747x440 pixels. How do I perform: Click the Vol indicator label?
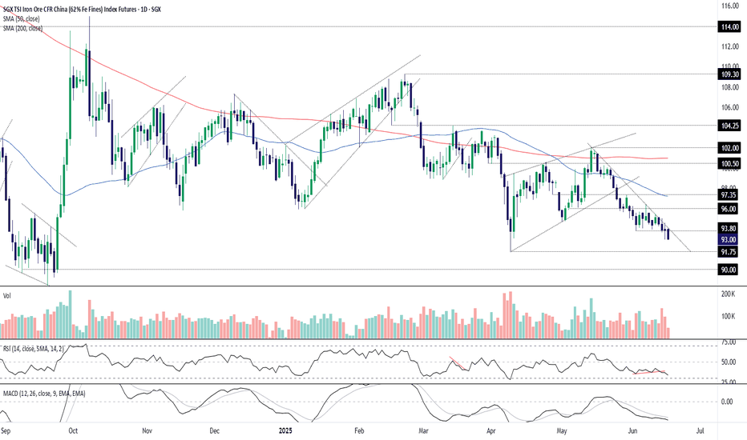[6, 296]
